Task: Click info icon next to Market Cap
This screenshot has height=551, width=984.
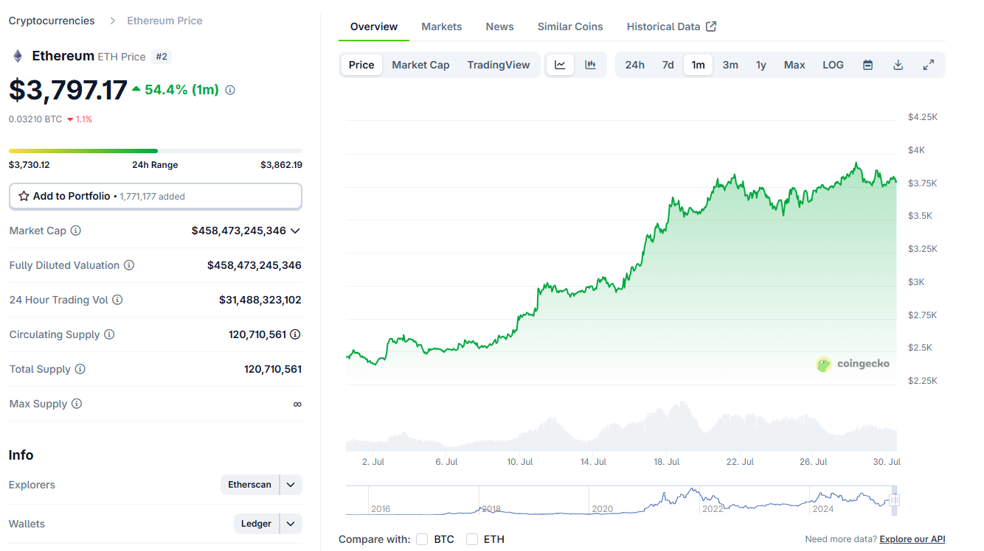Action: click(x=75, y=231)
